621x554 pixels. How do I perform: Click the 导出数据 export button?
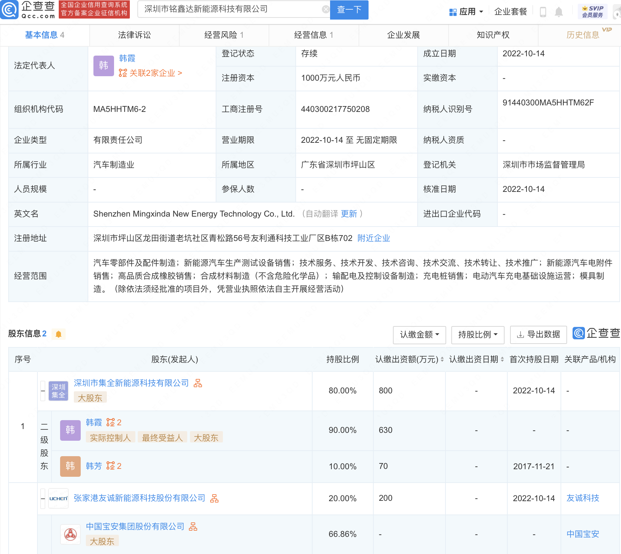(538, 335)
